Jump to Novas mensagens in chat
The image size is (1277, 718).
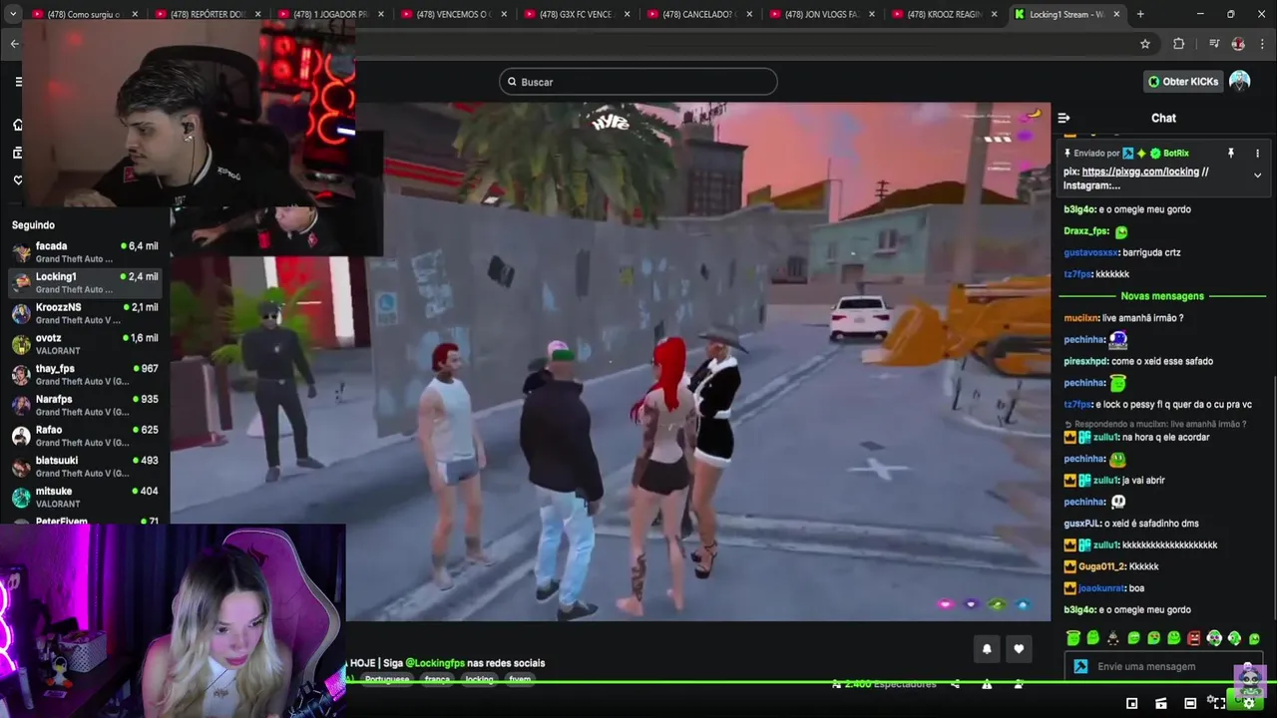pos(1162,296)
